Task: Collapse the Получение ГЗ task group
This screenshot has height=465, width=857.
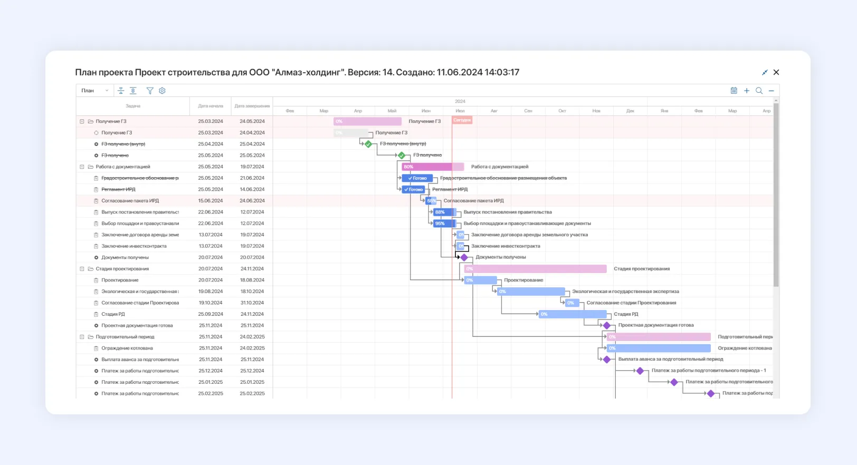Action: pos(82,121)
